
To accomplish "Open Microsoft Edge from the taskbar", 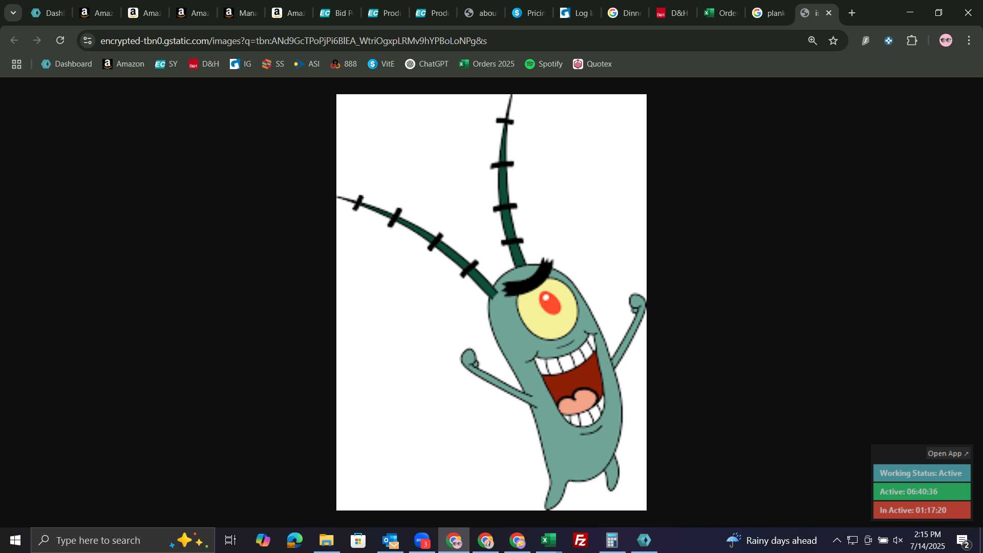I will 295,540.
